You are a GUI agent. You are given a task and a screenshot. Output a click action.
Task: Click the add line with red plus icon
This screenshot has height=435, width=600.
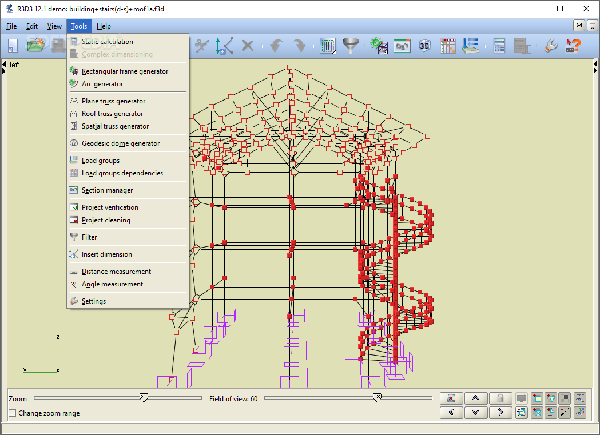click(565, 413)
